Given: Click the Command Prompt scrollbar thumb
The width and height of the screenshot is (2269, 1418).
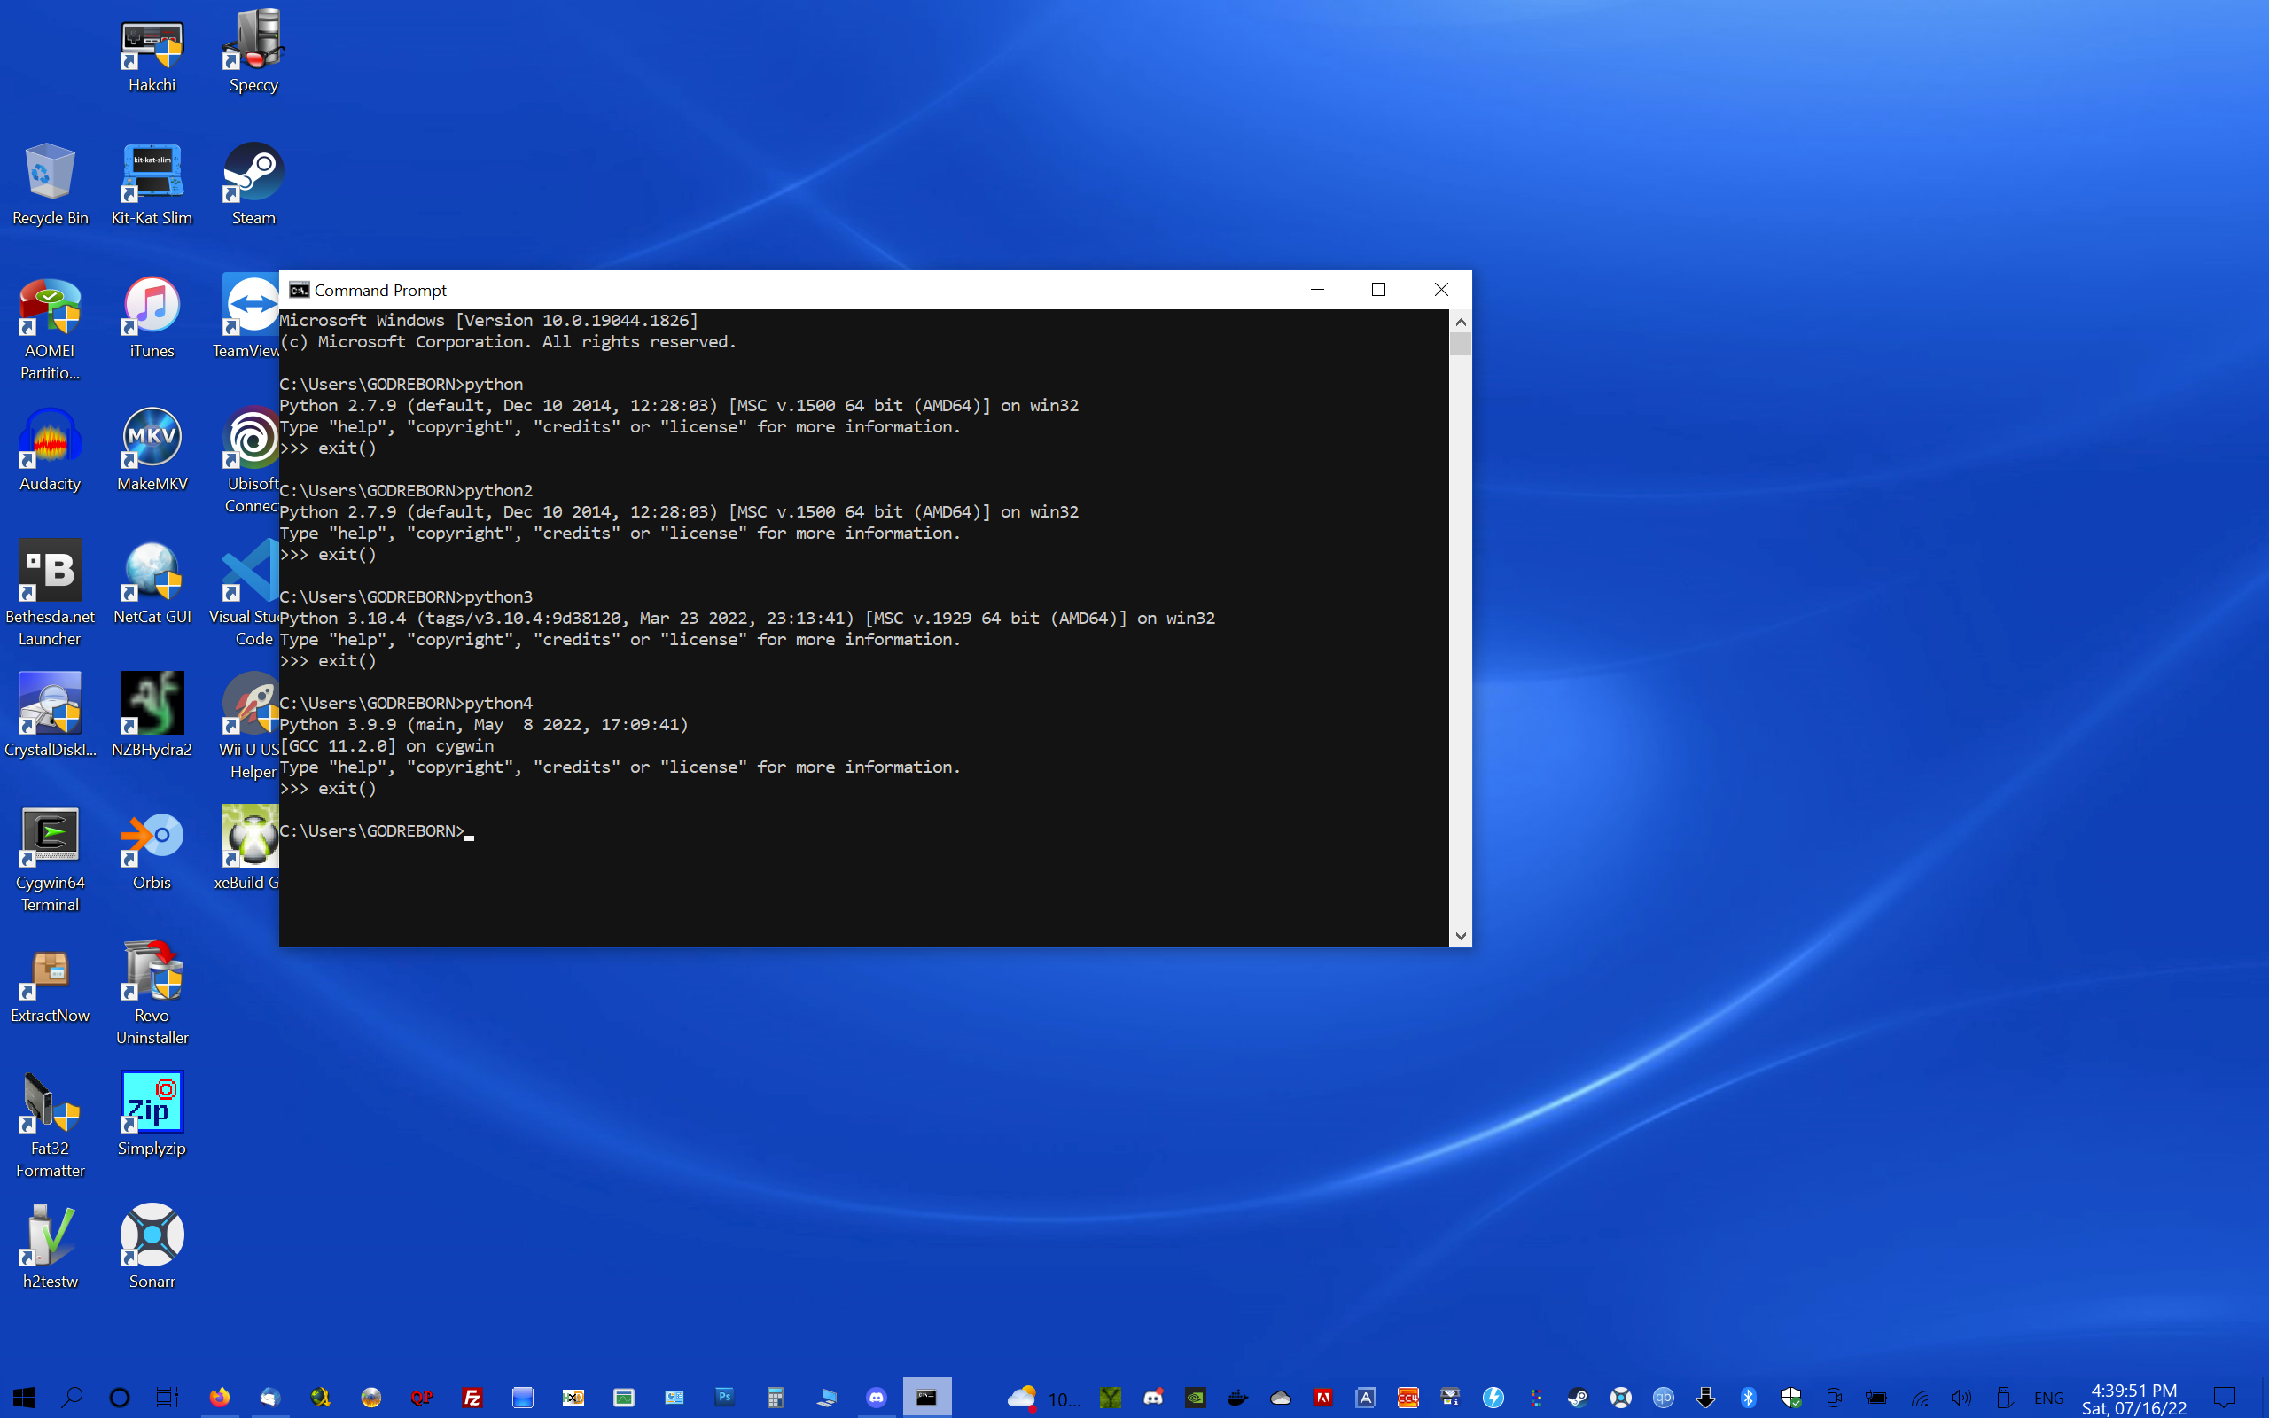Looking at the screenshot, I should pyautogui.click(x=1460, y=344).
